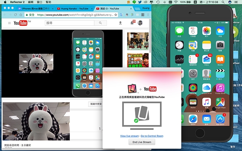Switch to Huang Nanako - YouTube tab
242x151 pixels.
tap(75, 9)
